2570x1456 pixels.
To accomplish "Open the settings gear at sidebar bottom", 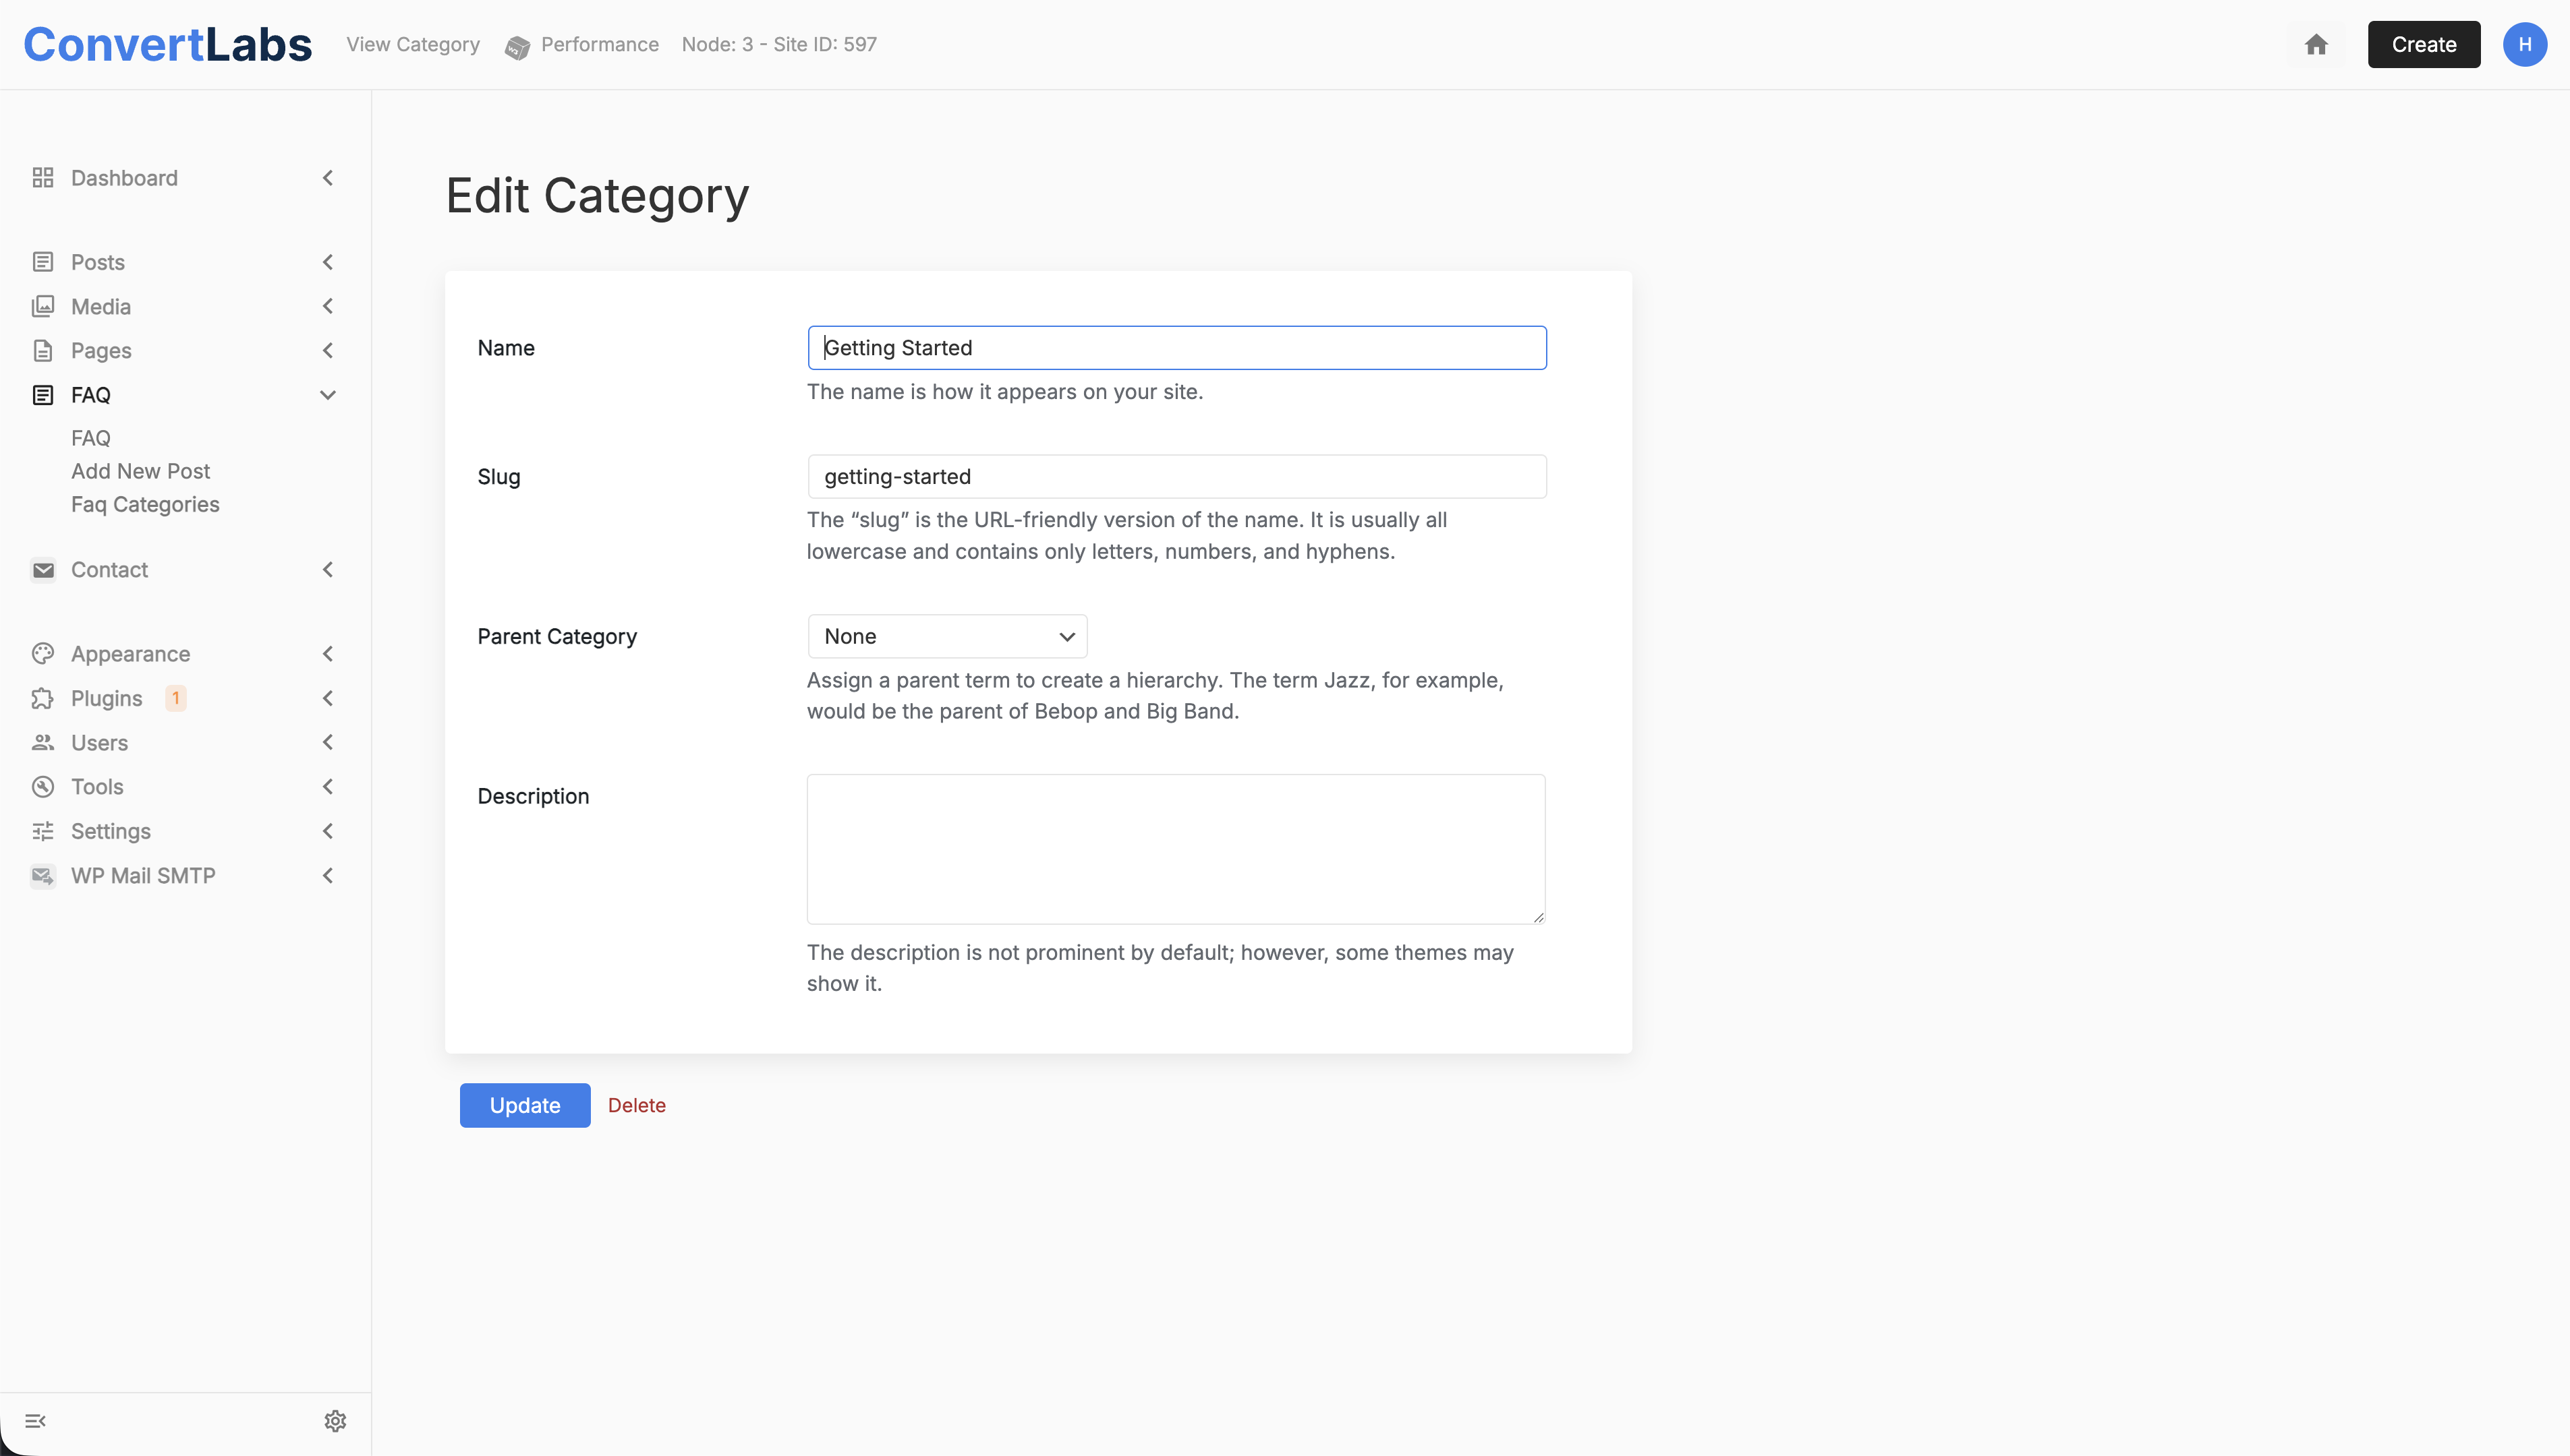I will [x=335, y=1421].
